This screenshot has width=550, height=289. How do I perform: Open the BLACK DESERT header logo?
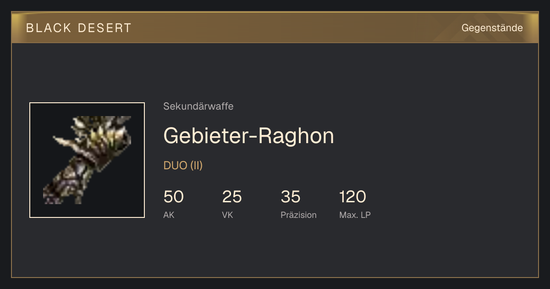click(x=79, y=28)
